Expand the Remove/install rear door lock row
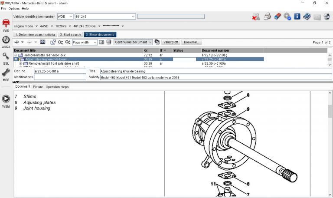The image size is (333, 198). [16, 55]
